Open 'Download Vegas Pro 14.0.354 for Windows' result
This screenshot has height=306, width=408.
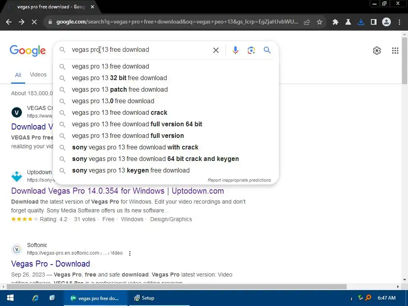[x=118, y=191]
